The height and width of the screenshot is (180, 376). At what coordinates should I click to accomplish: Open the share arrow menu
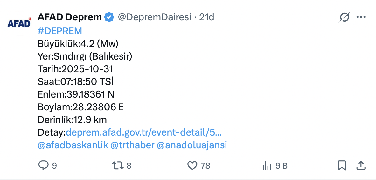pos(360,165)
